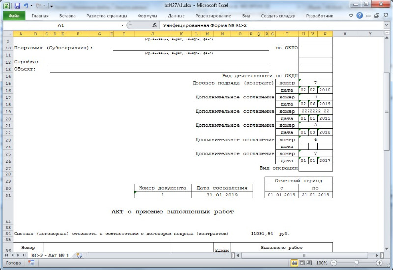Image resolution: width=393 pixels, height=270 pixels.
Task: Select the Отчетный период cell 01.01.2019
Action: pos(281,195)
